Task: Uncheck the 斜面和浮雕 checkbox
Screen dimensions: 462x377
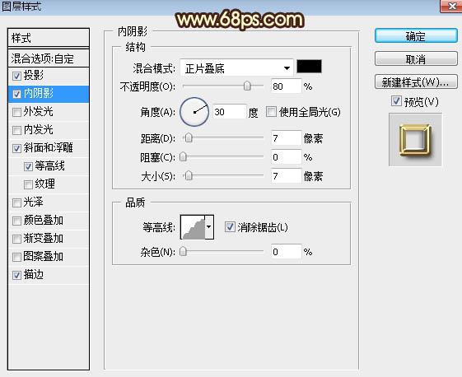Action: click(x=16, y=148)
